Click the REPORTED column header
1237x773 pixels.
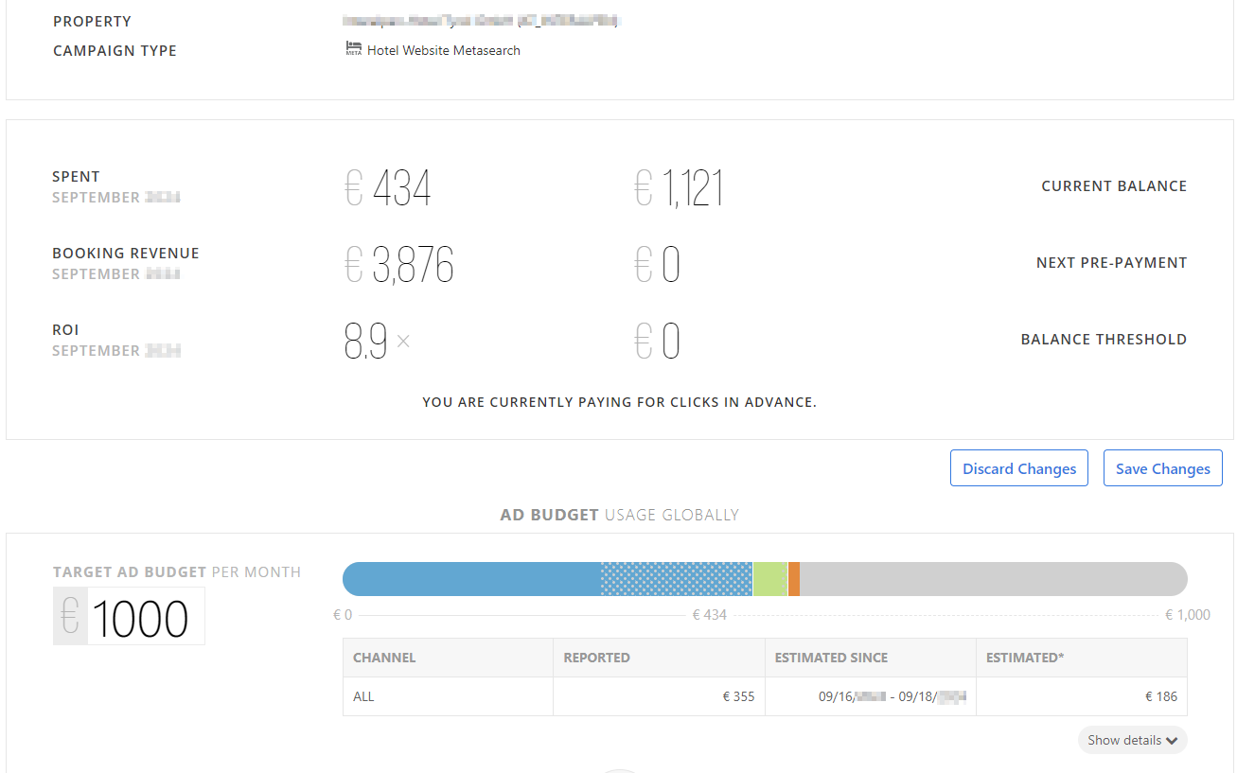[x=596, y=658]
